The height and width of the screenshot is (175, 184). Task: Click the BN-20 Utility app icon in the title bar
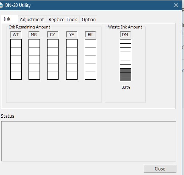coord(1,5)
